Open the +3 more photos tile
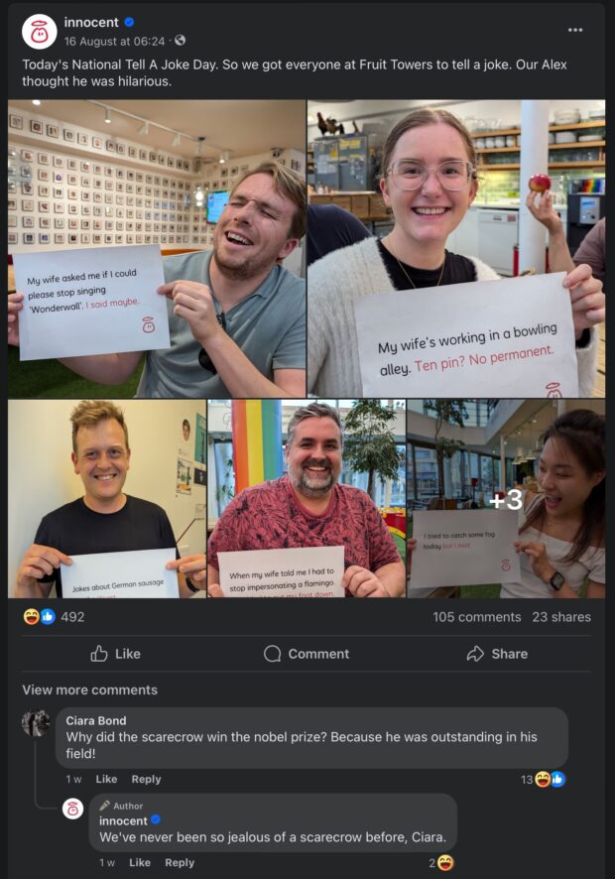615x879 pixels. (506, 498)
